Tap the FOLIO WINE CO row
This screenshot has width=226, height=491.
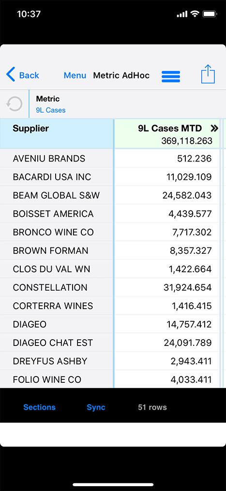click(113, 379)
